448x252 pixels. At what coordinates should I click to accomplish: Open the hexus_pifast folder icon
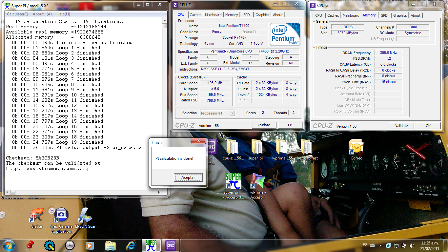point(307,149)
